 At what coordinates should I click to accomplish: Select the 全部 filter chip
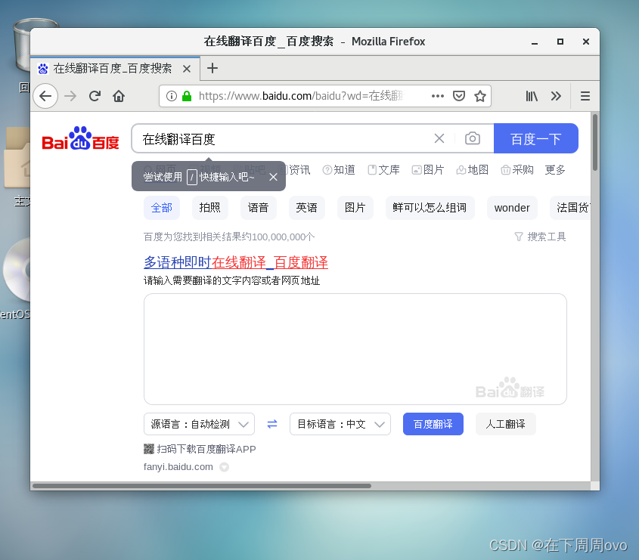coord(162,208)
